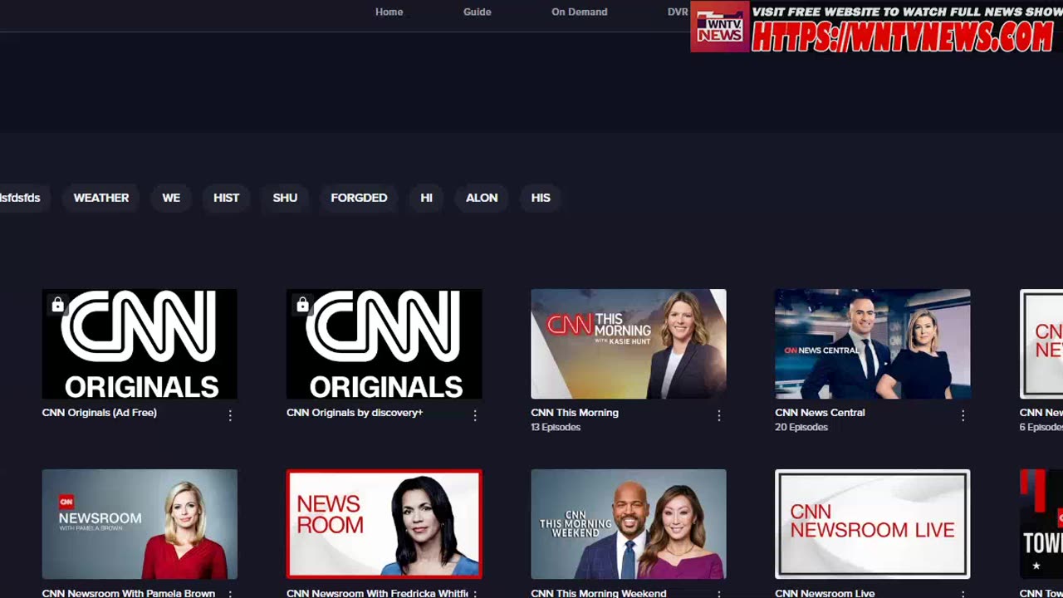Select the WE category chip

[171, 198]
